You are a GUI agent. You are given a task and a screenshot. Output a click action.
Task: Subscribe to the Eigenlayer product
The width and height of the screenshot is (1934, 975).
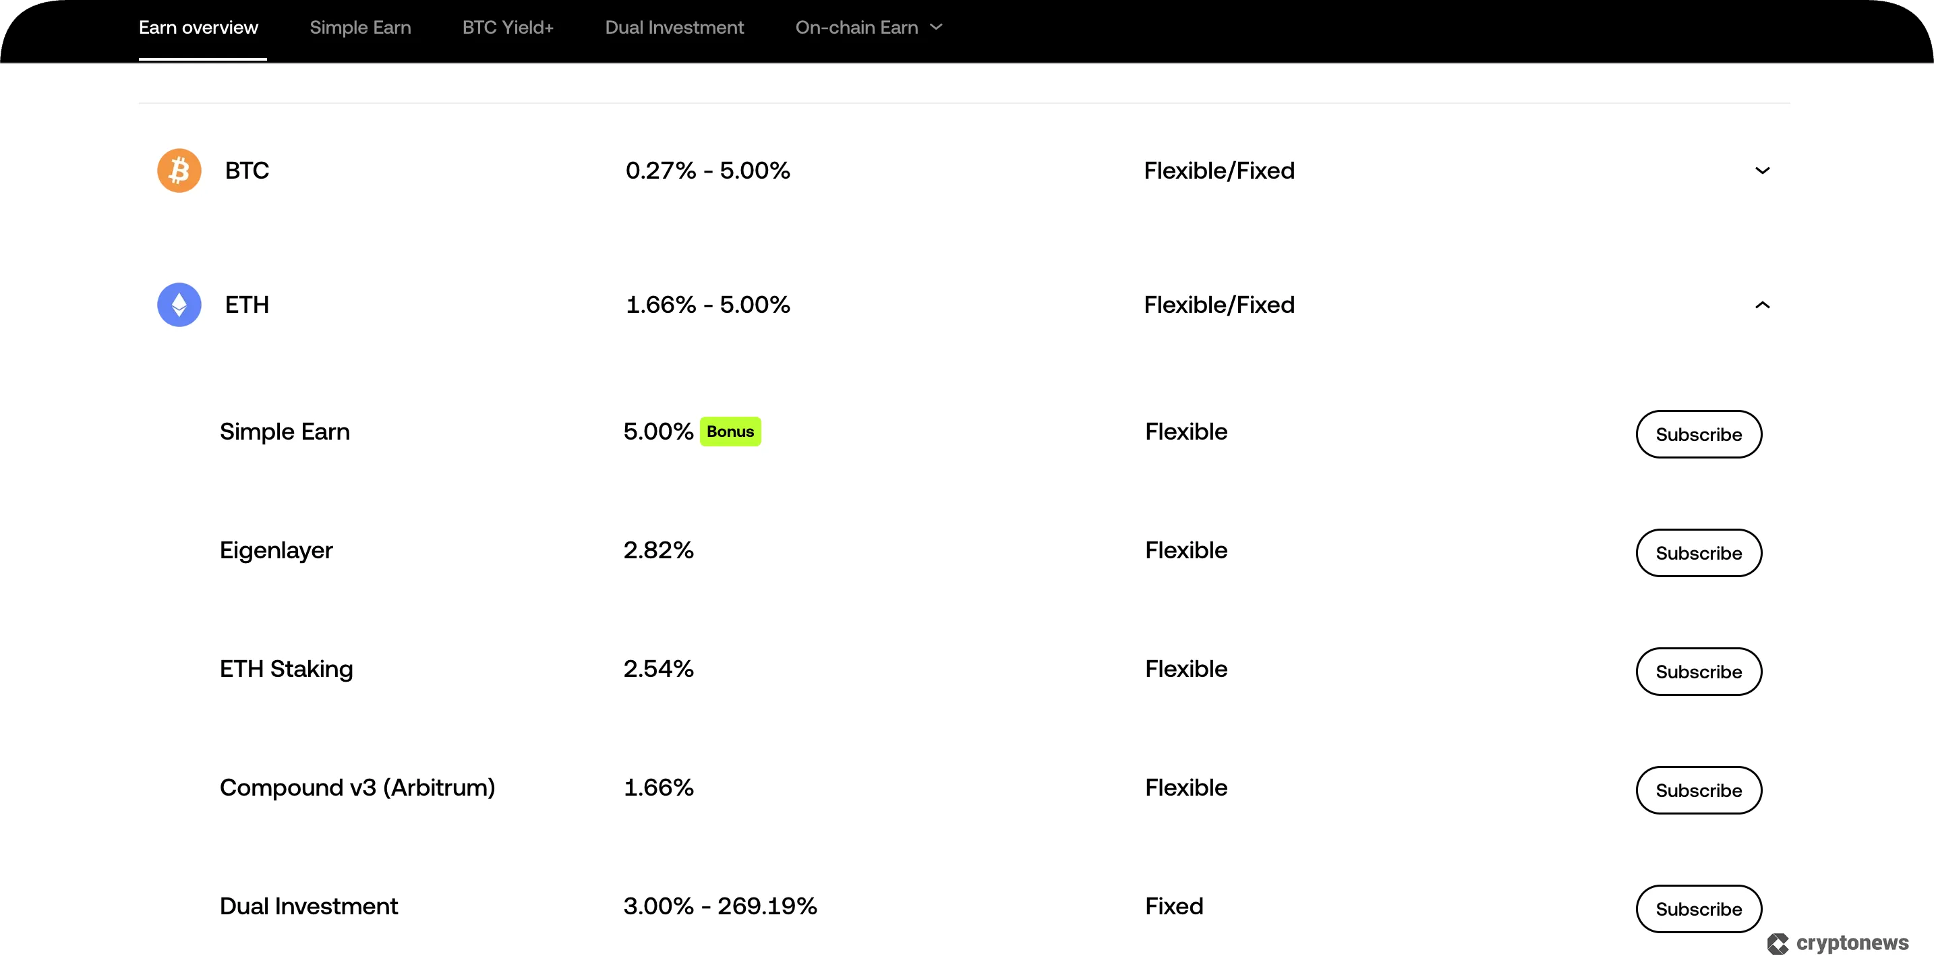pyautogui.click(x=1698, y=552)
